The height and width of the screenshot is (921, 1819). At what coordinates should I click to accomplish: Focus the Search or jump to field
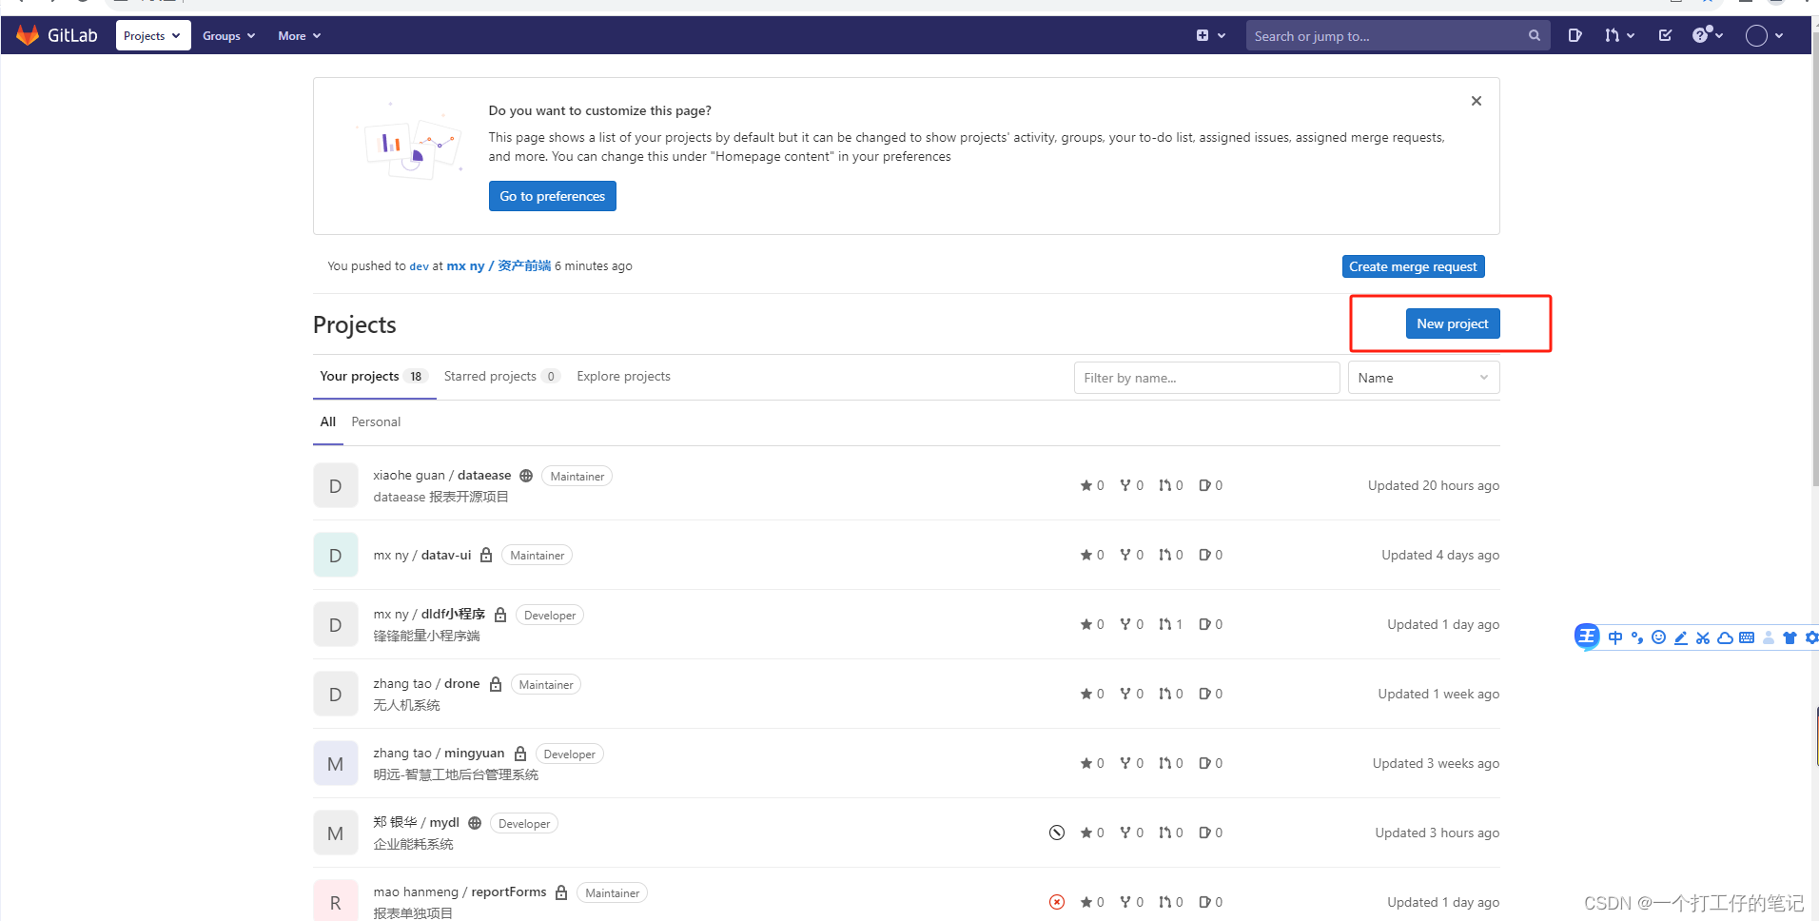[x=1398, y=35]
